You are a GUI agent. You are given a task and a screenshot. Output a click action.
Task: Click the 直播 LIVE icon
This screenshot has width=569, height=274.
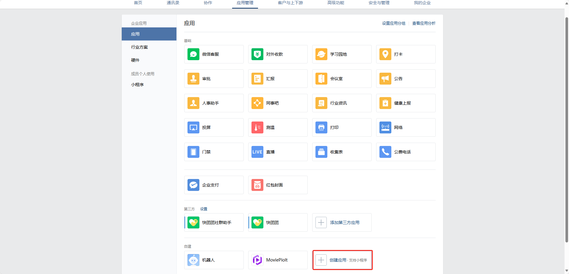coord(257,152)
